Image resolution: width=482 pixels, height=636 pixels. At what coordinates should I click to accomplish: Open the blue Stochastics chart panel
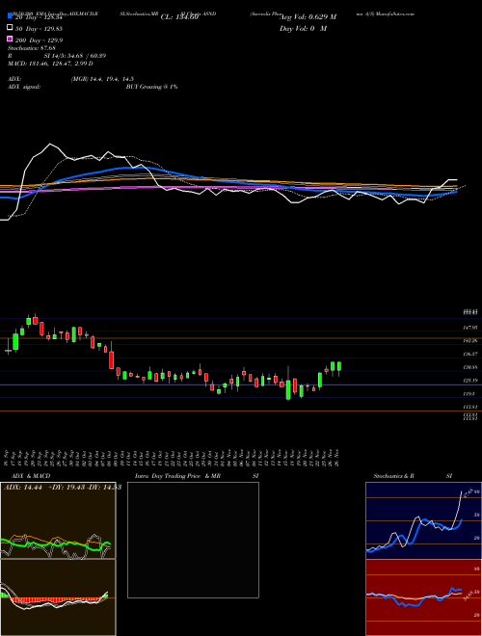tap(423, 520)
